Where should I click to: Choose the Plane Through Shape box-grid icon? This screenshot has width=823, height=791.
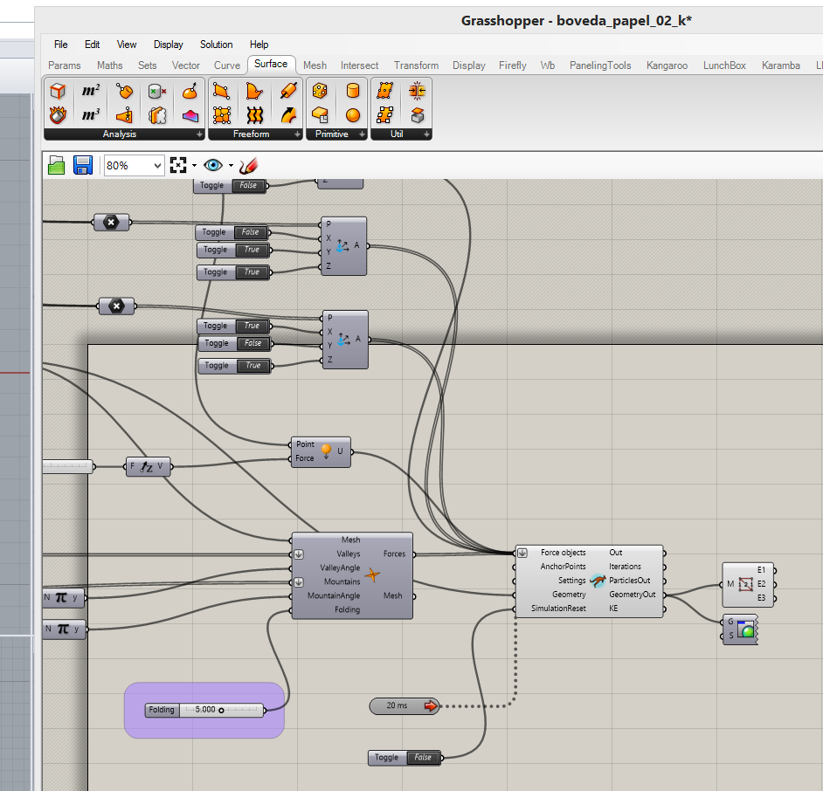coord(320,114)
